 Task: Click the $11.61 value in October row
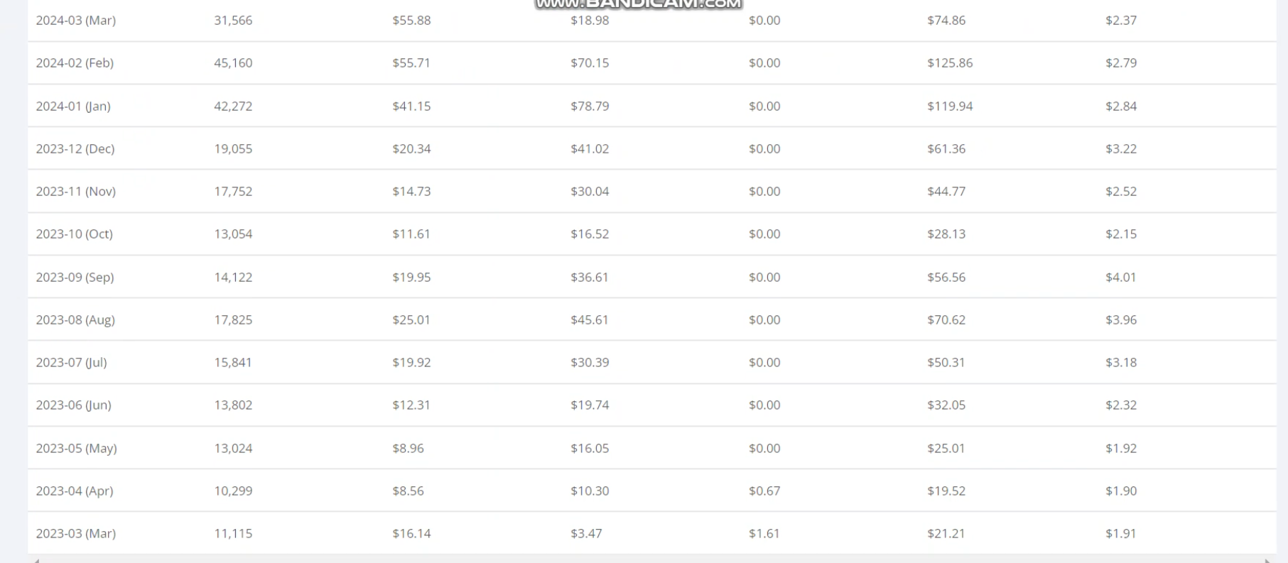coord(411,234)
